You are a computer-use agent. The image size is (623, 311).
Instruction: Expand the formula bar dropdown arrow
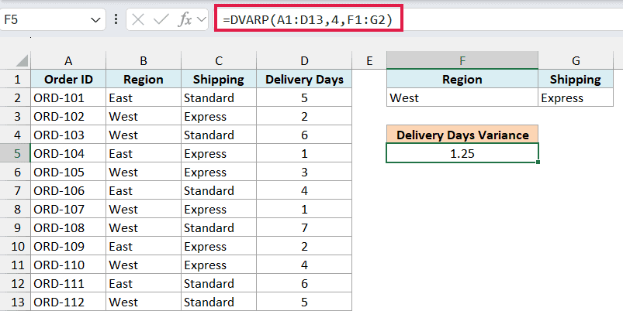point(202,19)
